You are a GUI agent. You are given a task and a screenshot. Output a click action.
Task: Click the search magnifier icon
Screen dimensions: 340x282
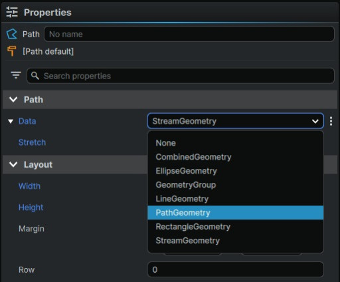[35, 76]
